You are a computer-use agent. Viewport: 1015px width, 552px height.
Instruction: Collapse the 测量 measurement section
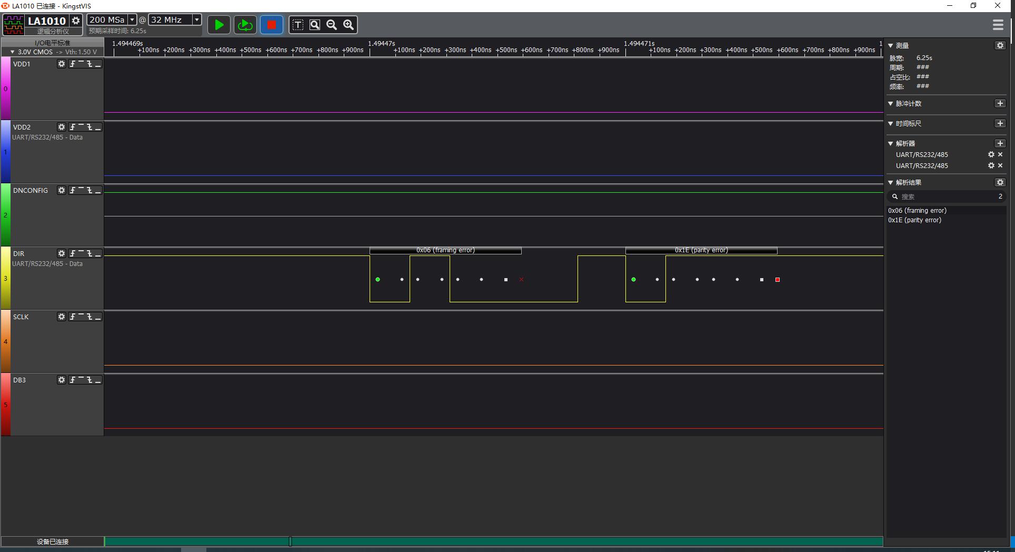pyautogui.click(x=891, y=46)
